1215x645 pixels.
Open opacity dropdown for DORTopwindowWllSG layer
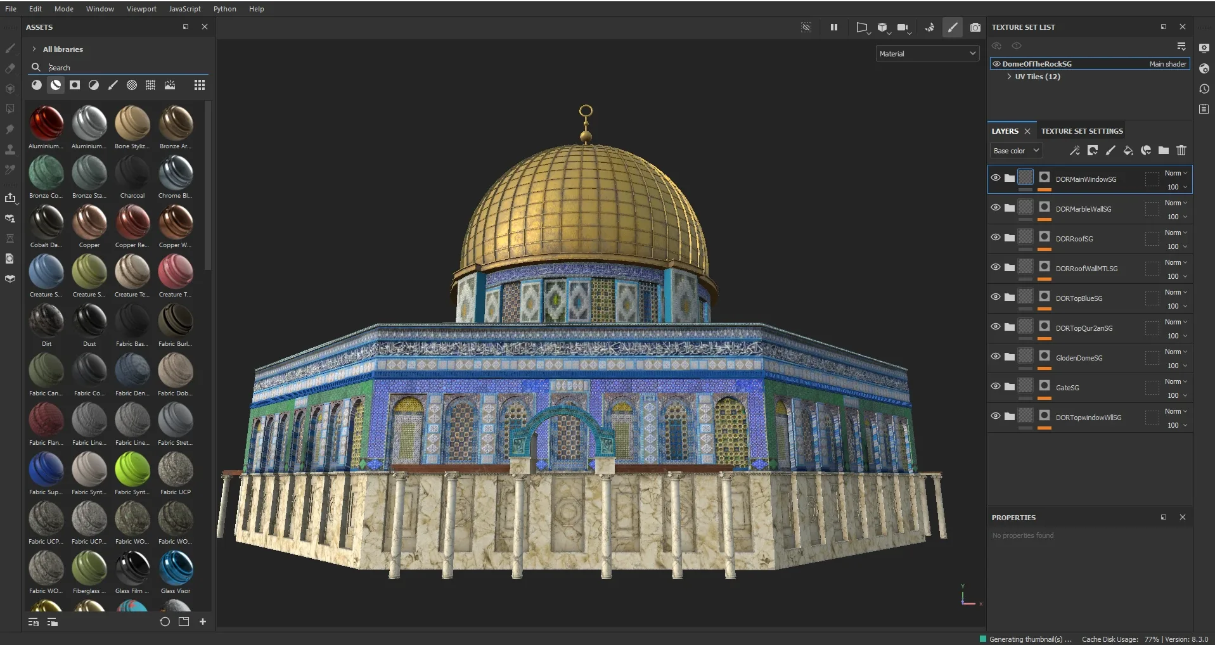[1178, 425]
